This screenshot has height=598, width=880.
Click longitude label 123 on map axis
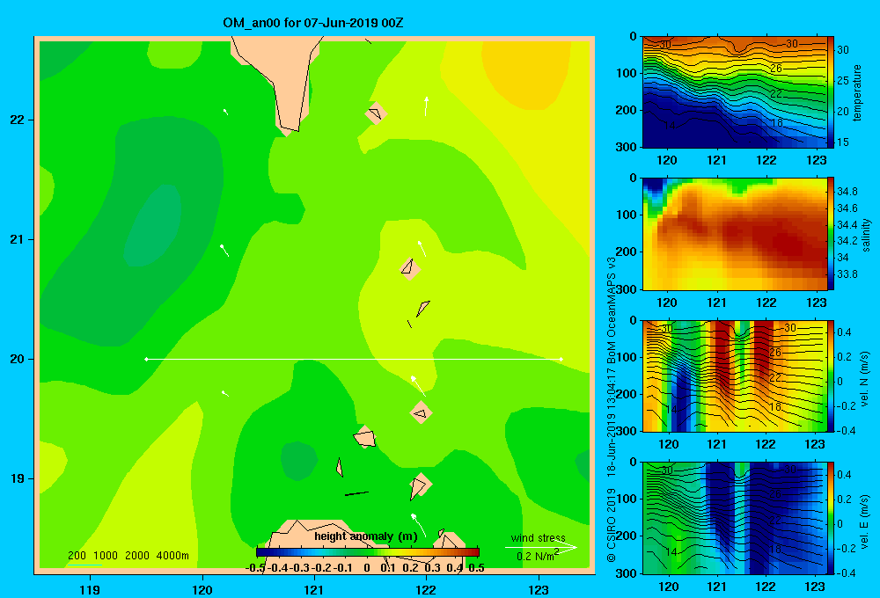[x=539, y=589]
